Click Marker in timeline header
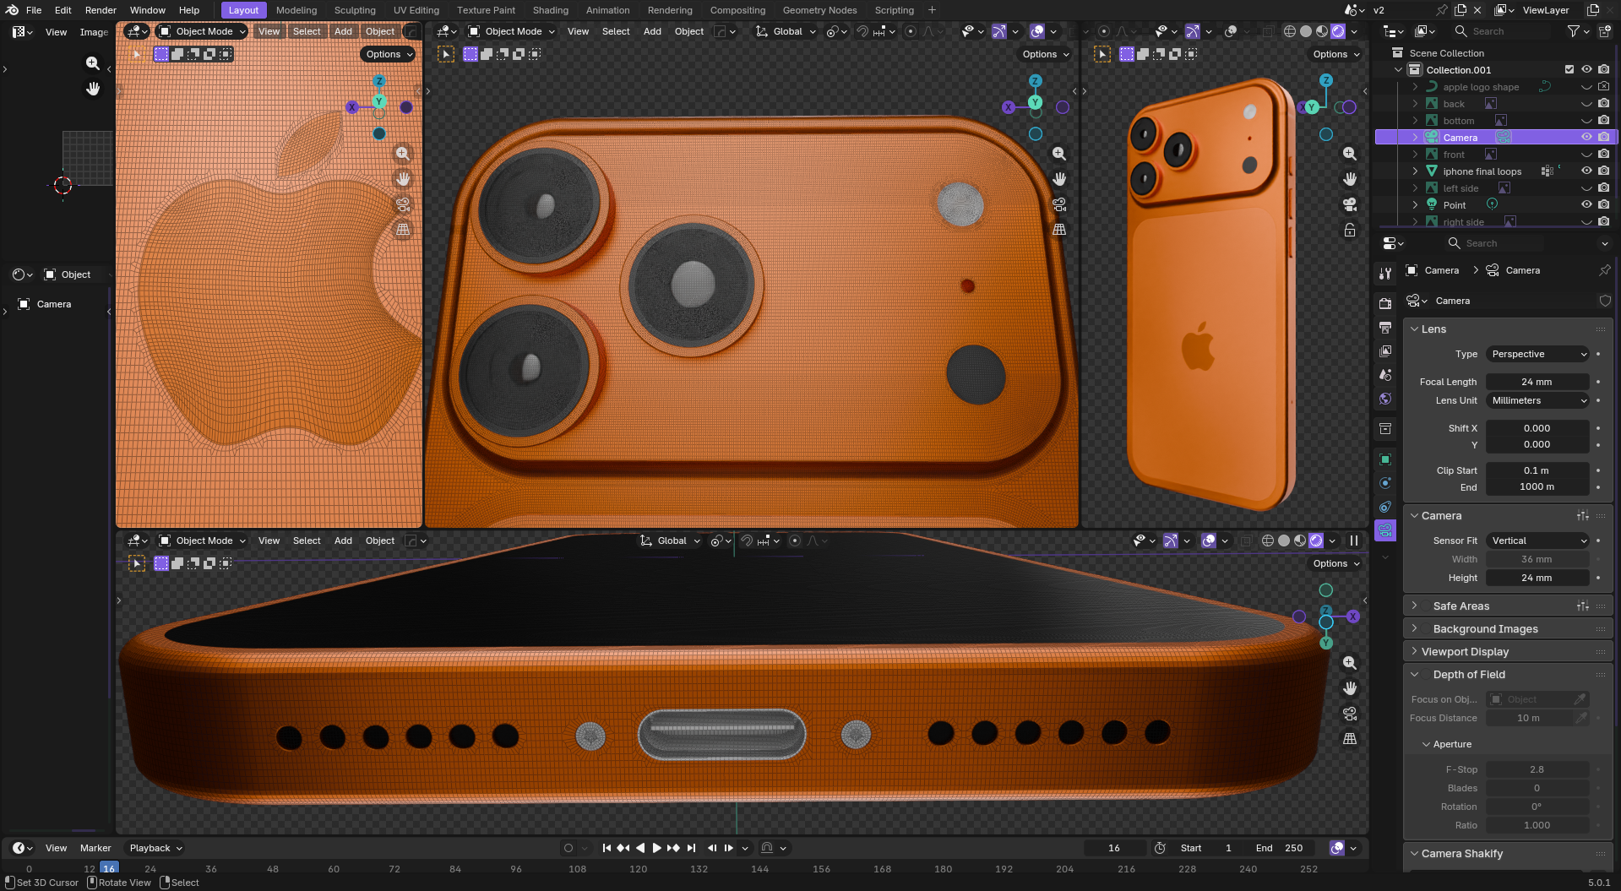 (x=95, y=848)
